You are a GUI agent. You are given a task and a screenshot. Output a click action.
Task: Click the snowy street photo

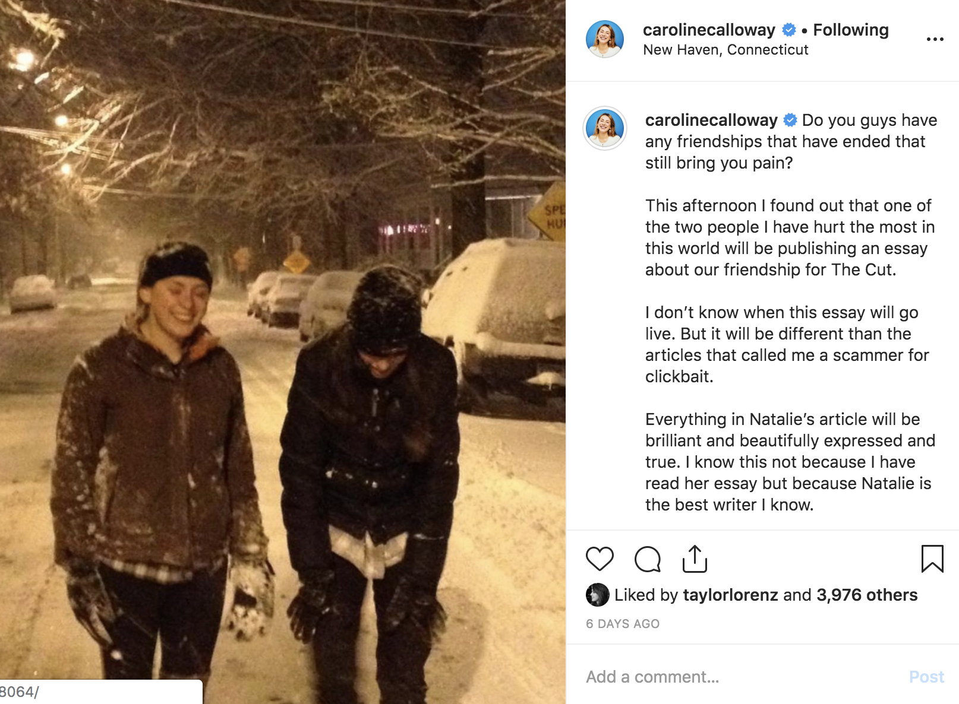point(283,352)
